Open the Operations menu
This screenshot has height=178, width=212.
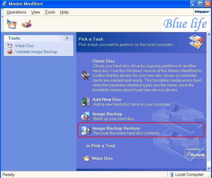pos(16,12)
